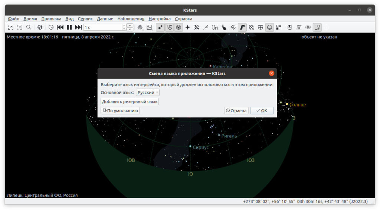The width and height of the screenshot is (380, 210).
Task: Toggle the horizontal coordinate grid icon
Action: [x=260, y=27]
